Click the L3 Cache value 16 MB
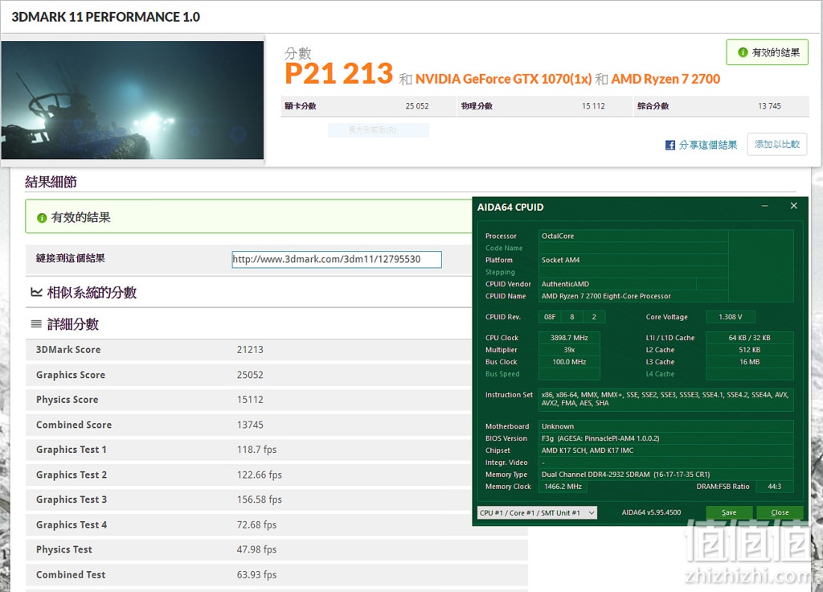This screenshot has width=823, height=592. coord(750,363)
